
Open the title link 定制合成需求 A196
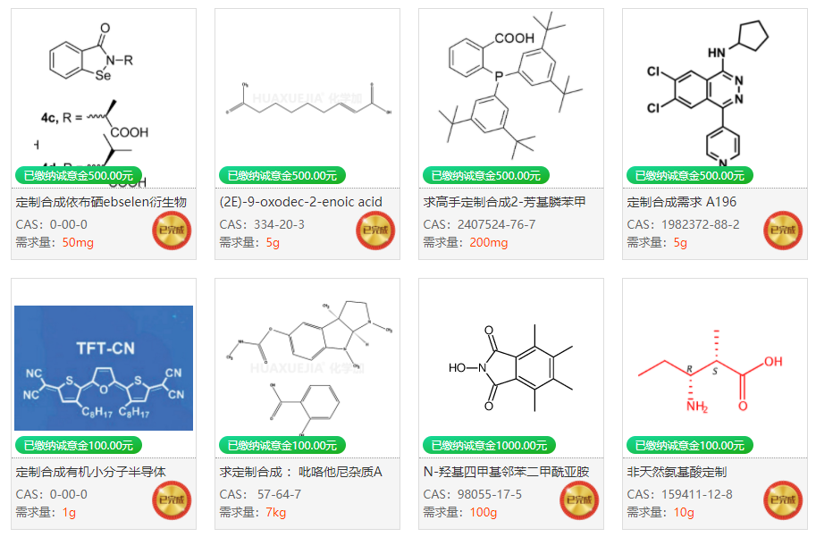[x=682, y=202]
